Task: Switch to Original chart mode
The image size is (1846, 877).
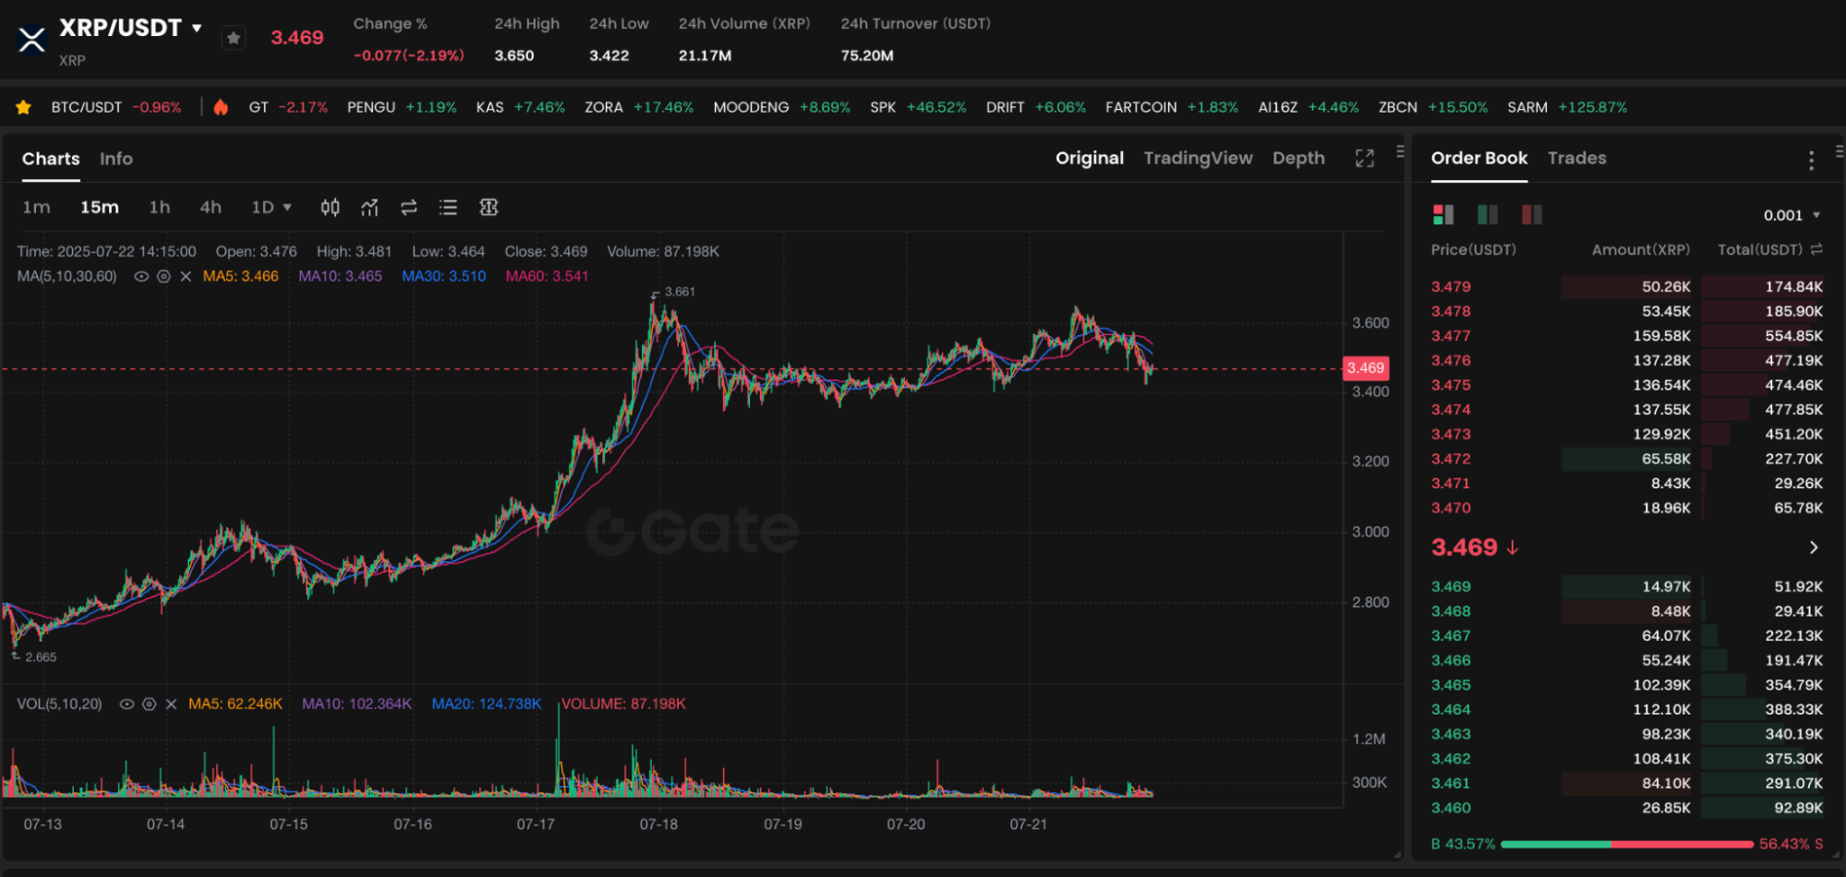Action: coord(1090,158)
